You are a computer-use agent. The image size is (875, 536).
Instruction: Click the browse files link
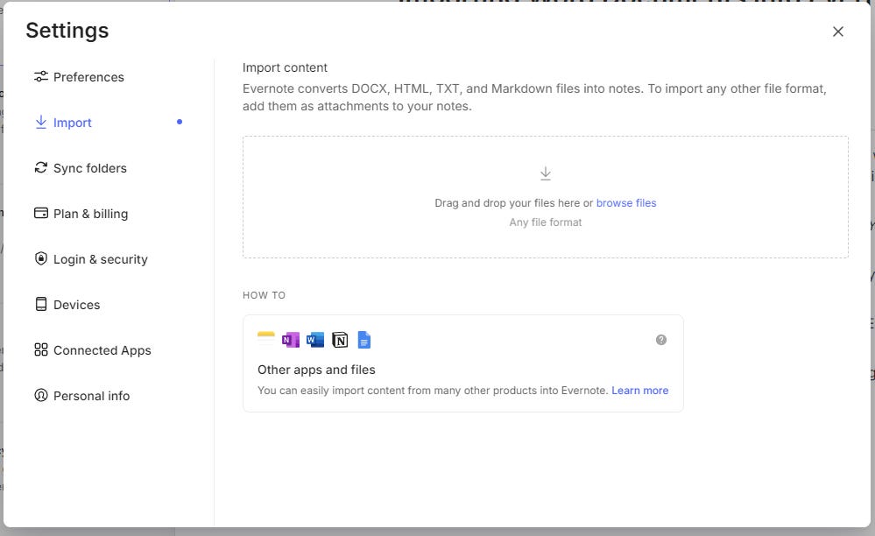pyautogui.click(x=626, y=203)
